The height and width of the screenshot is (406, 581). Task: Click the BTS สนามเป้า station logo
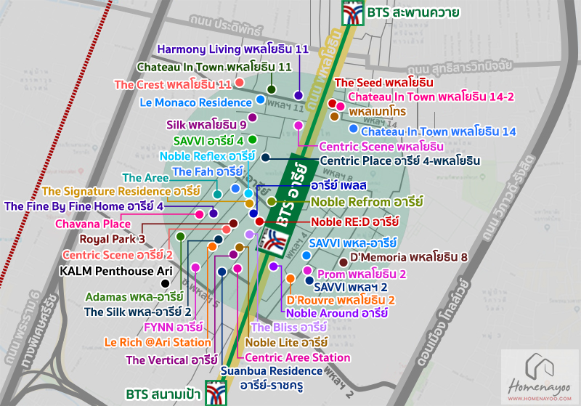(216, 392)
